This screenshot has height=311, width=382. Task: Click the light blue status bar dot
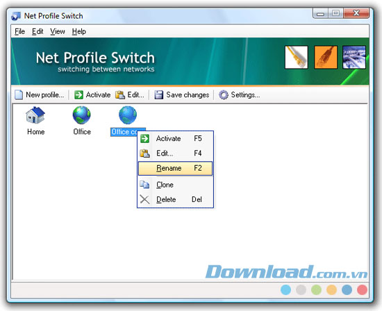[x=285, y=290]
